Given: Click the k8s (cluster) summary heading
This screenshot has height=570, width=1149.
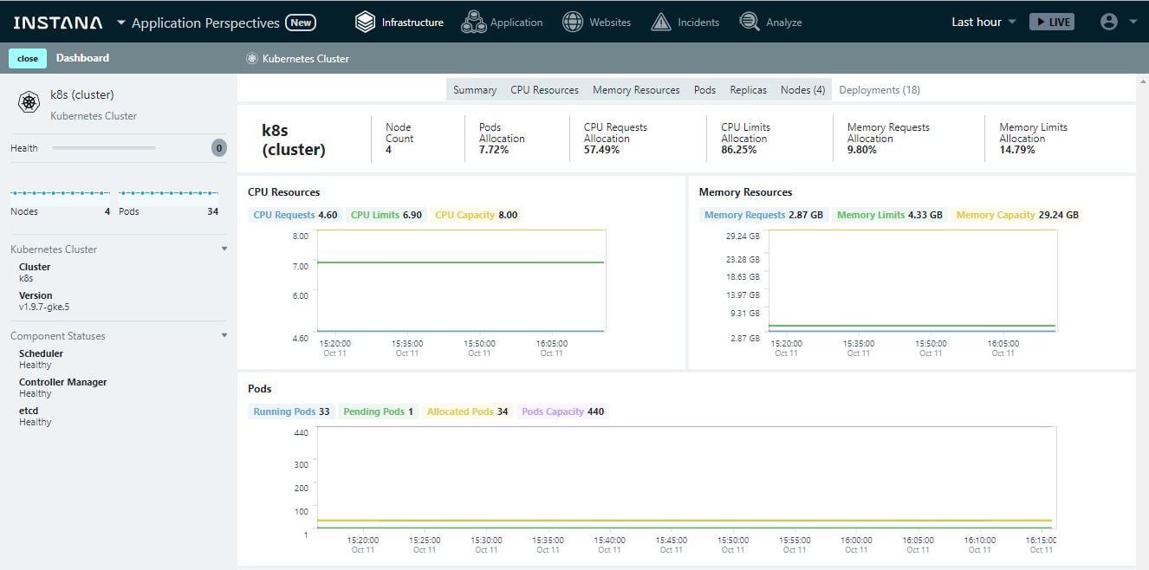Looking at the screenshot, I should coord(294,139).
